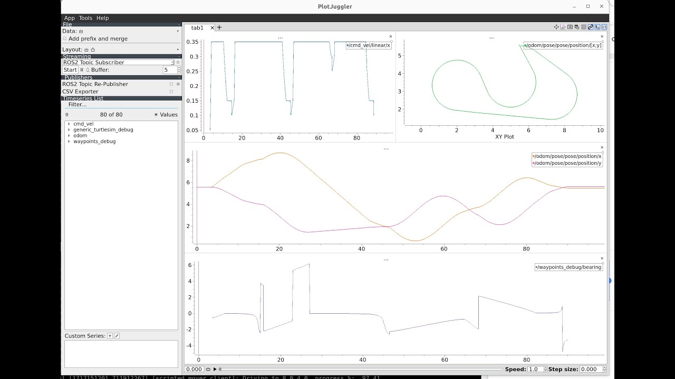Toggle the grid lines icon
Viewport: 675px width, 379px height.
point(584,27)
